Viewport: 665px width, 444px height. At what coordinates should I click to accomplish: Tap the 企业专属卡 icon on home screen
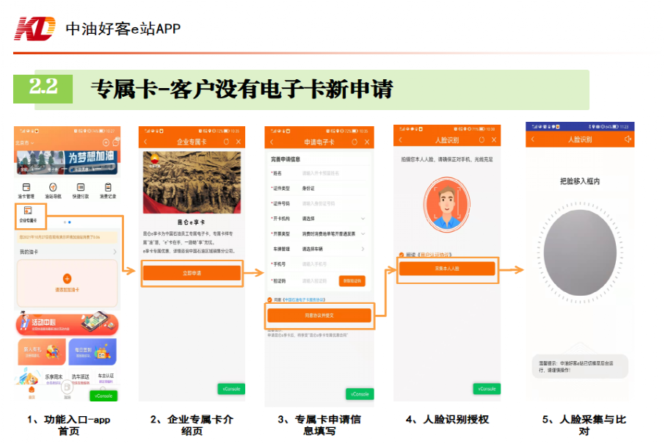(27, 214)
